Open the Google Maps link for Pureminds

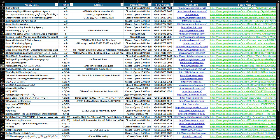point(243,111)
